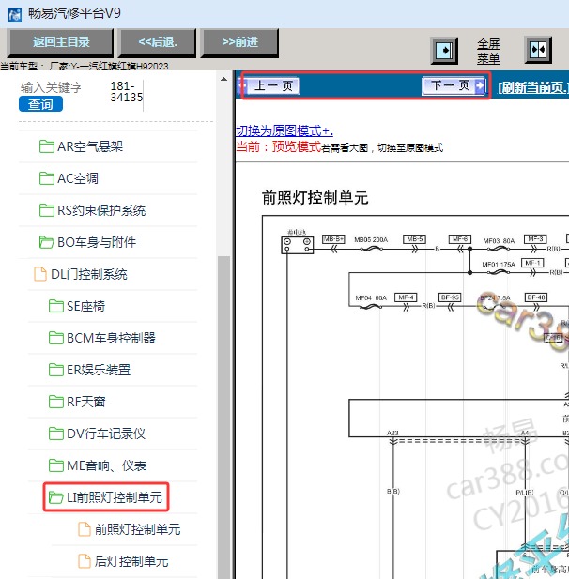Go forward with the >>前进 button
Image resolution: width=569 pixels, height=579 pixels.
pyautogui.click(x=239, y=42)
